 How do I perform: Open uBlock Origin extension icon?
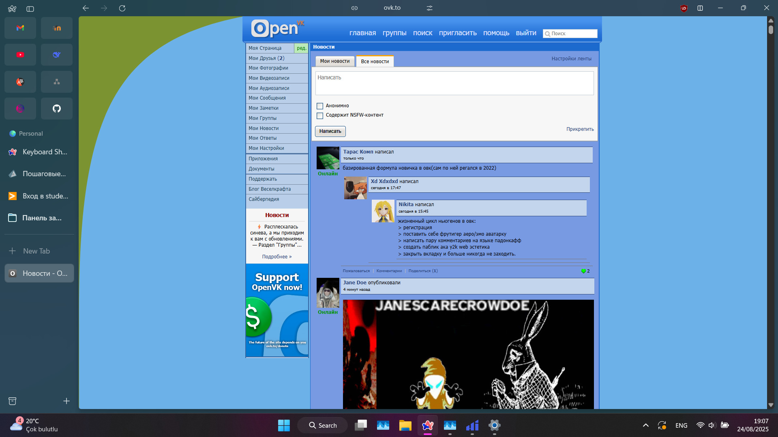[684, 8]
